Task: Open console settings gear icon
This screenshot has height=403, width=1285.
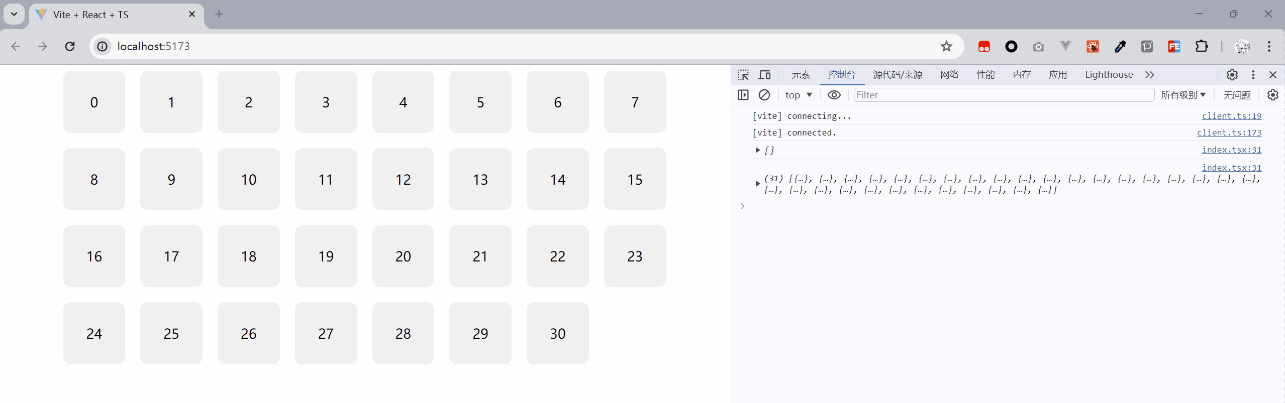Action: 1273,95
